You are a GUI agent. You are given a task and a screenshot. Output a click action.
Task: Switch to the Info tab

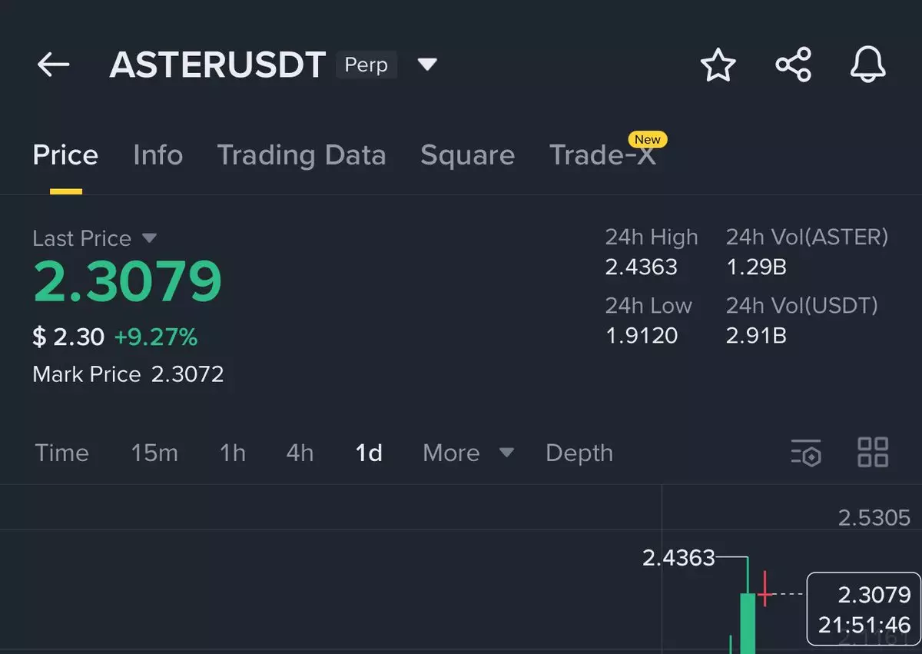pos(158,155)
